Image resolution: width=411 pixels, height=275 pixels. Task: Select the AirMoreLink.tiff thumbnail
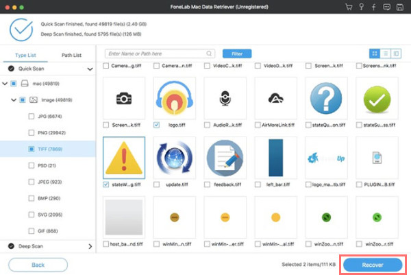(276, 98)
